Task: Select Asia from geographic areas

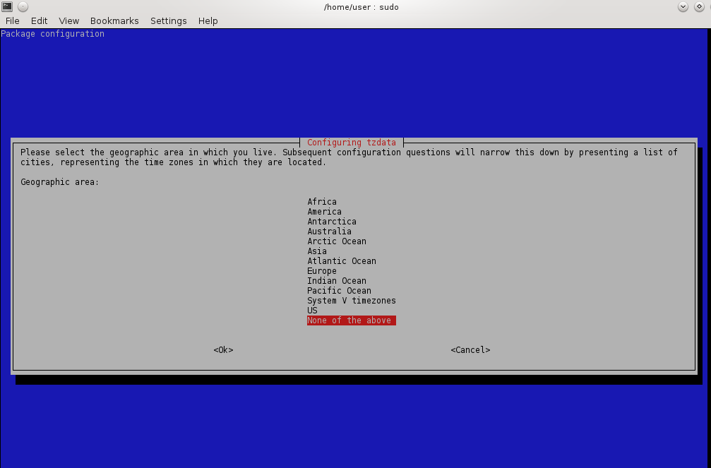Action: (x=317, y=251)
